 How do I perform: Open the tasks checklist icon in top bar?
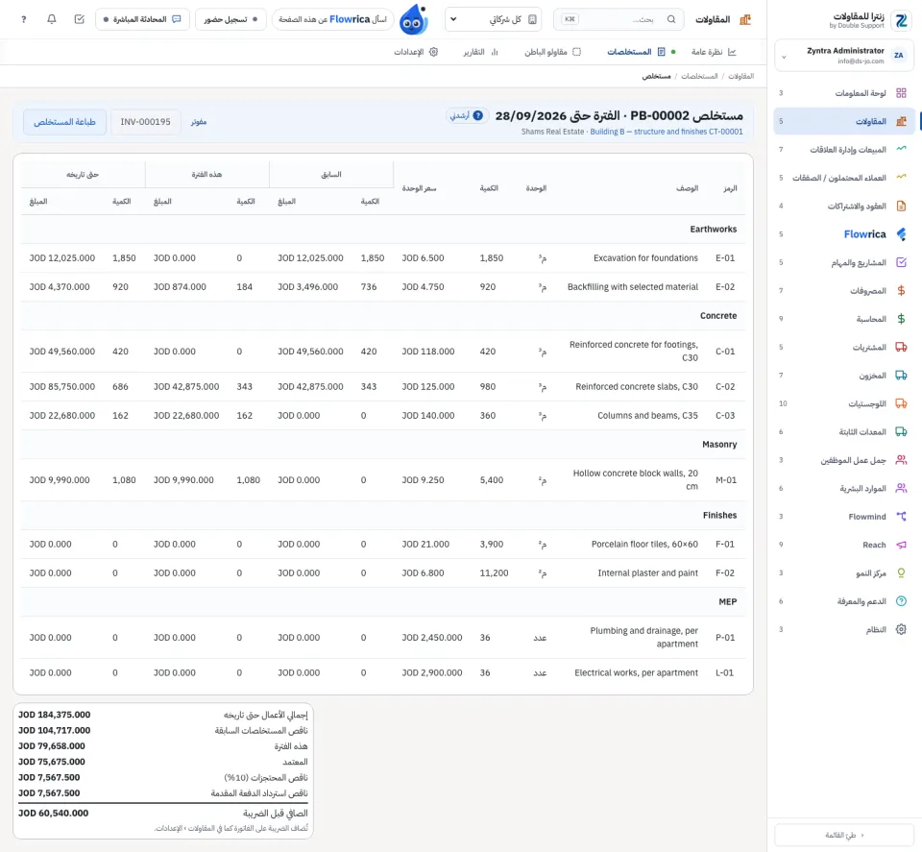pos(80,19)
